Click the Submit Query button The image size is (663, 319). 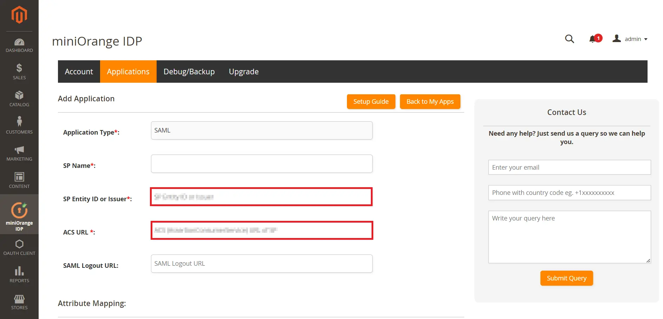point(566,278)
